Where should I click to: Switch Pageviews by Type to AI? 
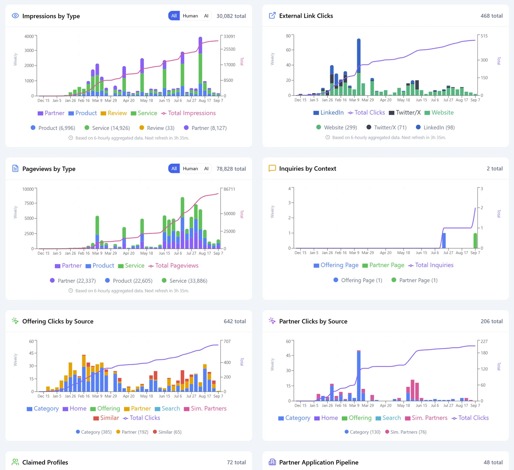(206, 168)
